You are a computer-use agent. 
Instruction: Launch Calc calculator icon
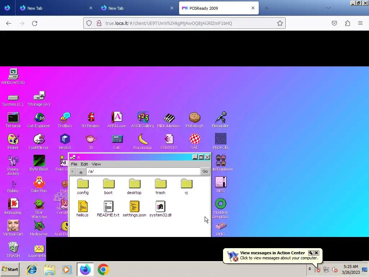(117, 142)
